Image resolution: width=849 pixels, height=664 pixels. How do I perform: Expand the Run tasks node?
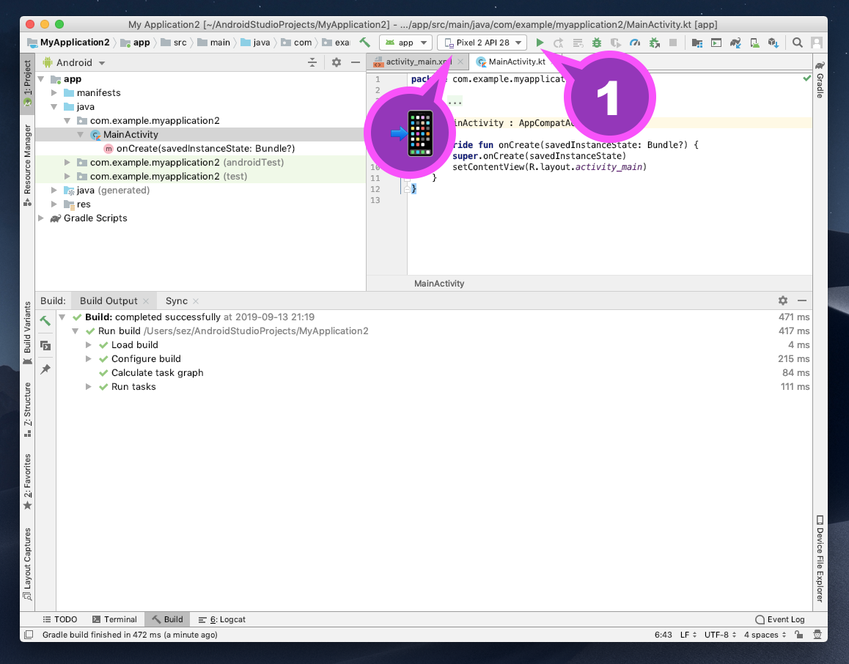click(88, 386)
